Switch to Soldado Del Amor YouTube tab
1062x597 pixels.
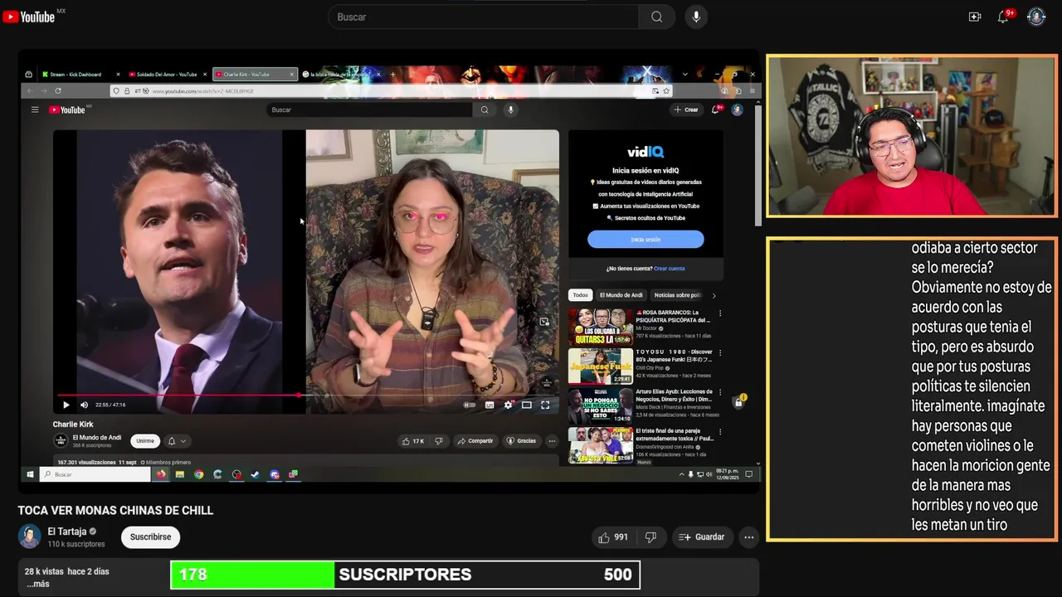coord(168,75)
